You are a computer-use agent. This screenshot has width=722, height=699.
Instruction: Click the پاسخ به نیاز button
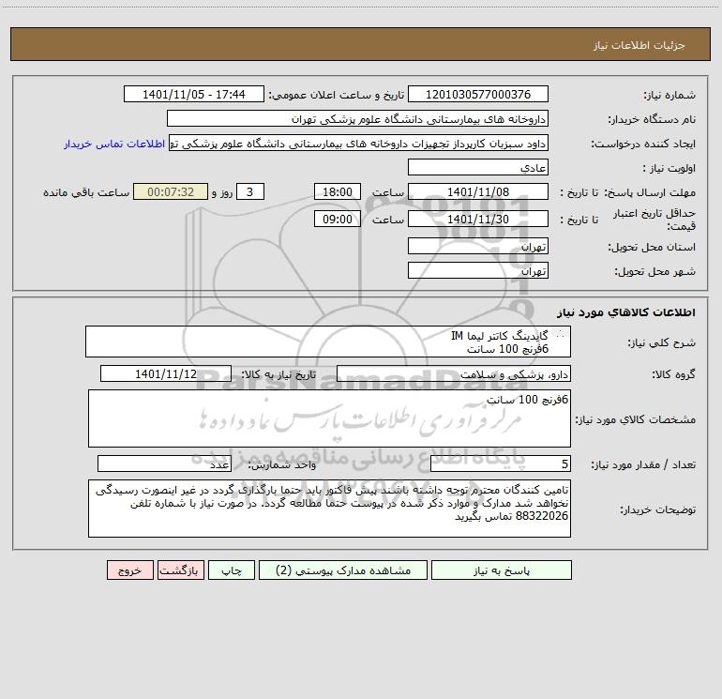point(501,570)
